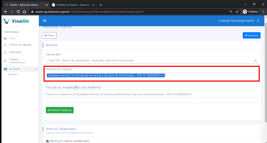
Task: Click the Início dashboard icon
Action: pyautogui.click(x=5, y=39)
